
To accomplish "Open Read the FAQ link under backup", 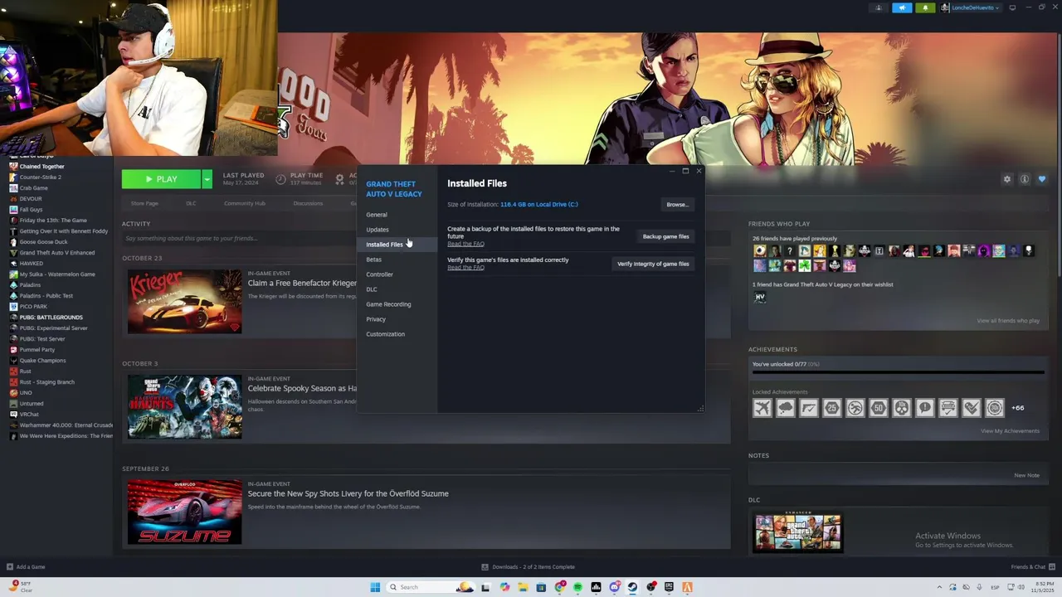I will (x=465, y=244).
